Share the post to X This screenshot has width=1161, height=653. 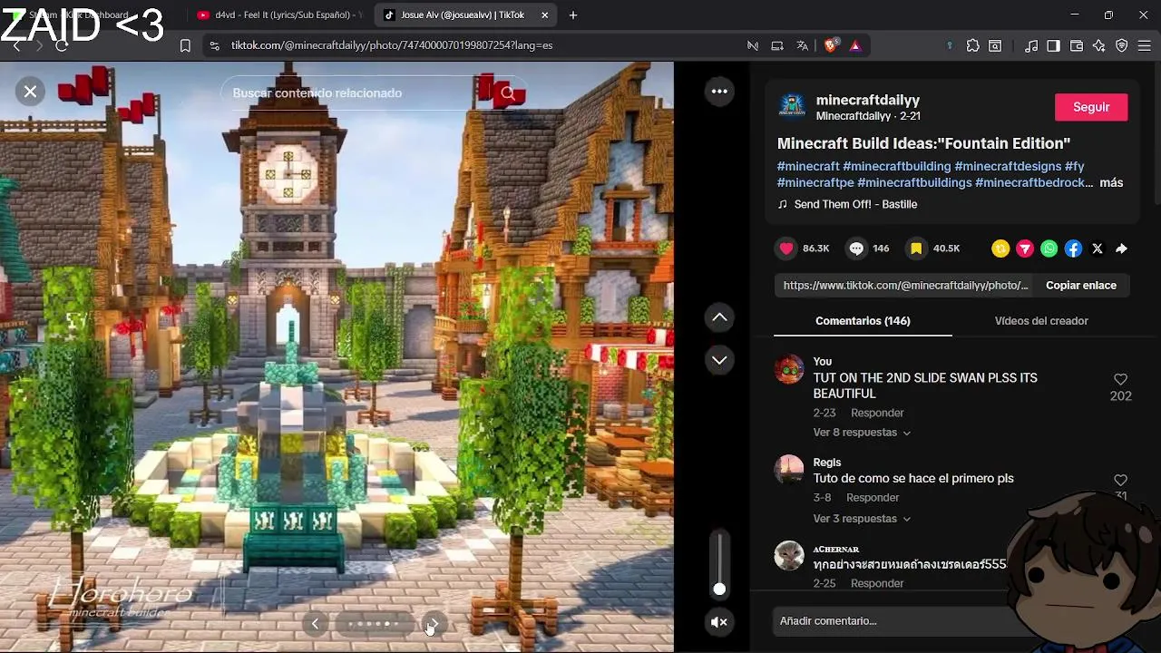point(1098,249)
